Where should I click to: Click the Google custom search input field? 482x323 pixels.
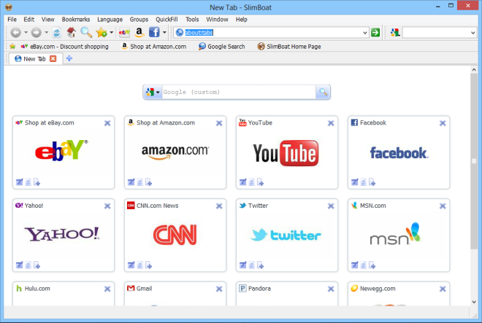[237, 93]
